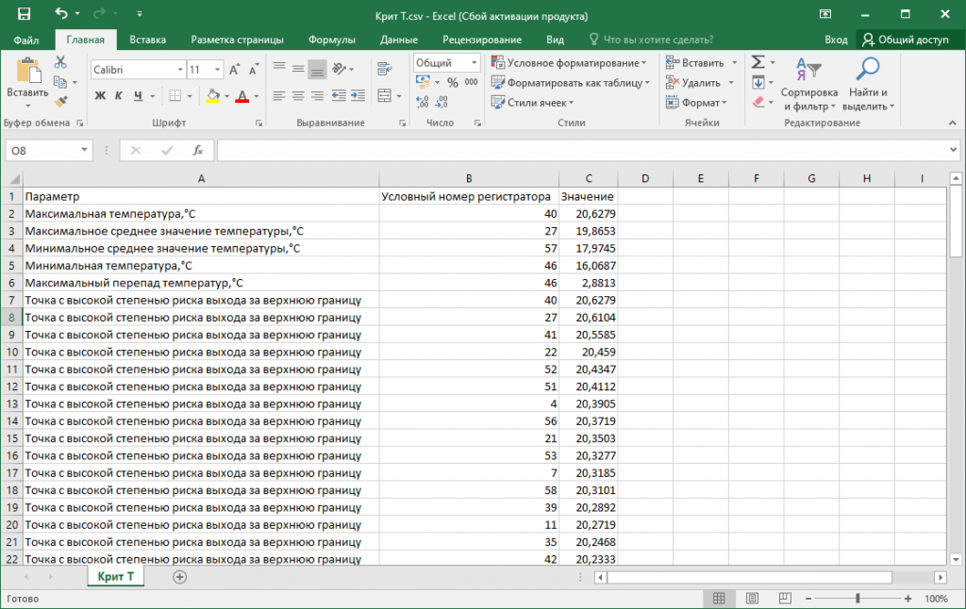Open the number format dropdown

tap(474, 63)
